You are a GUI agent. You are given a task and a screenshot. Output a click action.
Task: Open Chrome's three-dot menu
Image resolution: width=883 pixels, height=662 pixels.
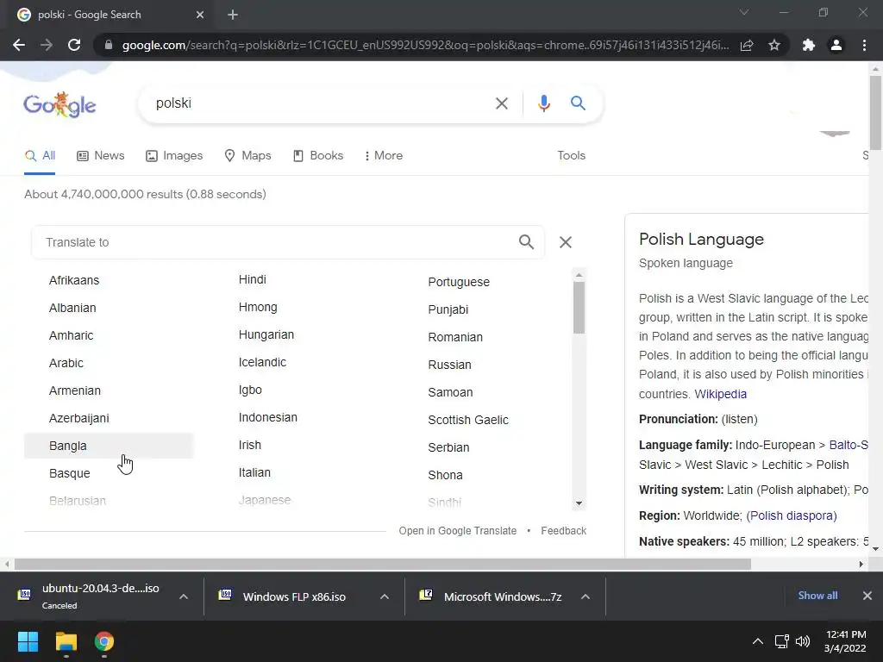[x=864, y=45]
